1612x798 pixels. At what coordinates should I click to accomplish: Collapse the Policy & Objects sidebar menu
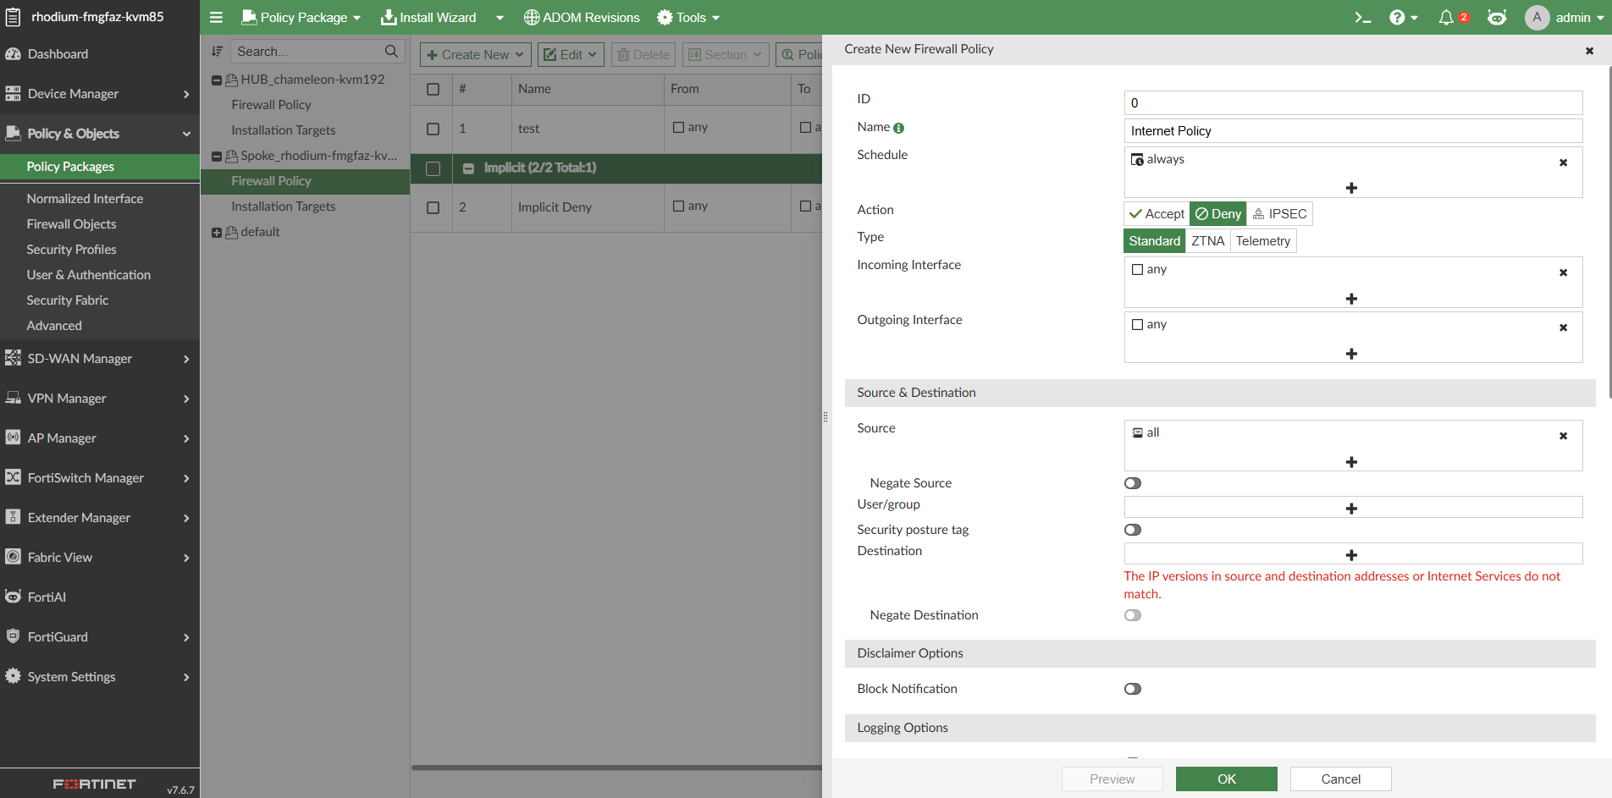[x=100, y=134]
